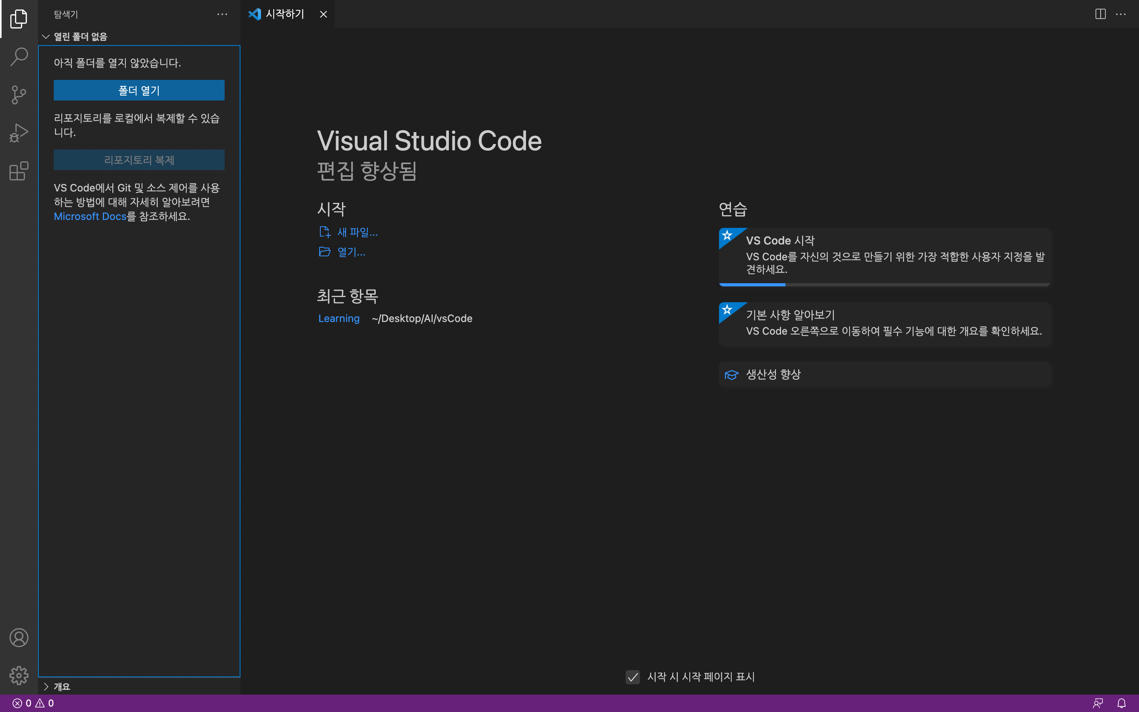The width and height of the screenshot is (1139, 712).
Task: Click the errors and warnings status indicator
Action: pos(33,703)
